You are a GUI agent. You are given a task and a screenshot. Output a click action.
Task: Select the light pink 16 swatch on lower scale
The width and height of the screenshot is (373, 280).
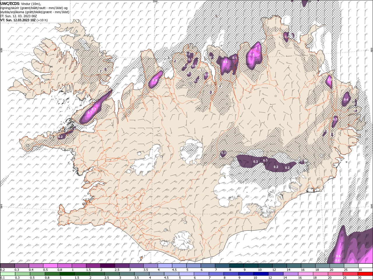tap(306, 274)
